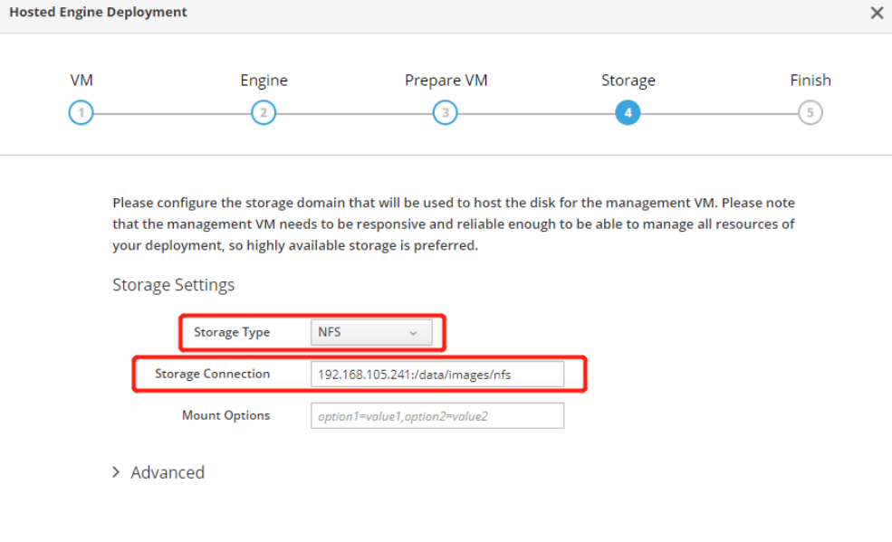Click the Finish step label
The image size is (892, 542).
(x=810, y=81)
